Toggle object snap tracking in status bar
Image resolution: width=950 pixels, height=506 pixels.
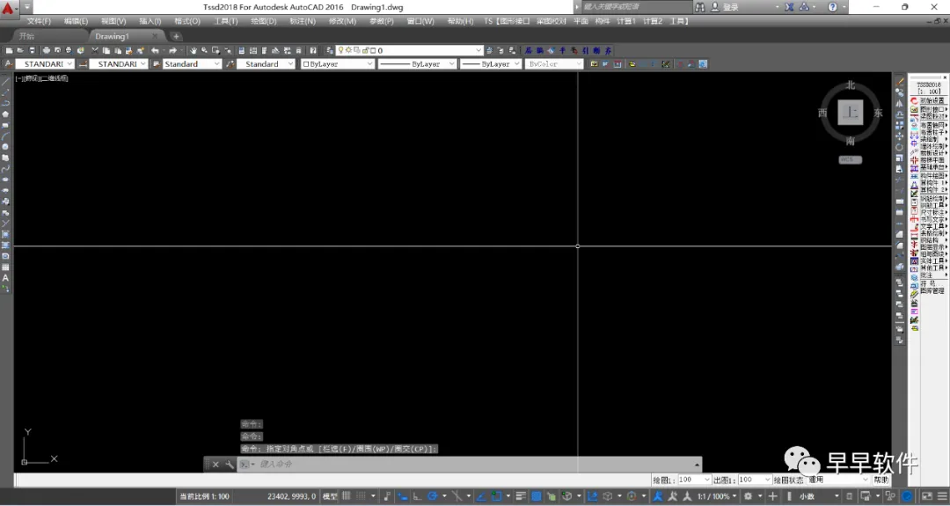(480, 496)
